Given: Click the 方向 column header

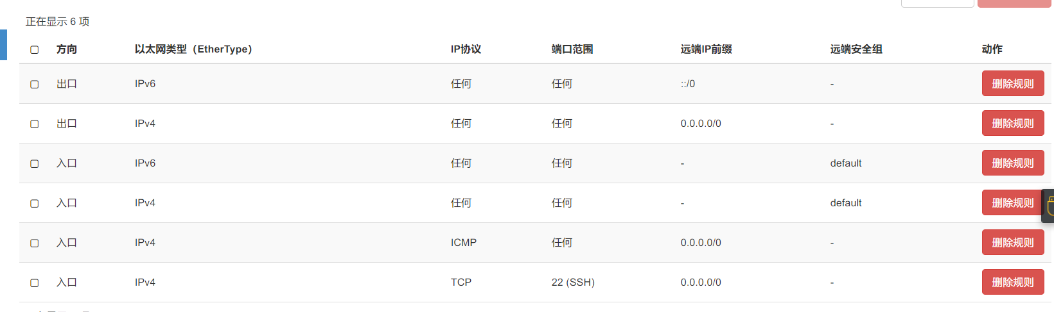Looking at the screenshot, I should (x=67, y=49).
